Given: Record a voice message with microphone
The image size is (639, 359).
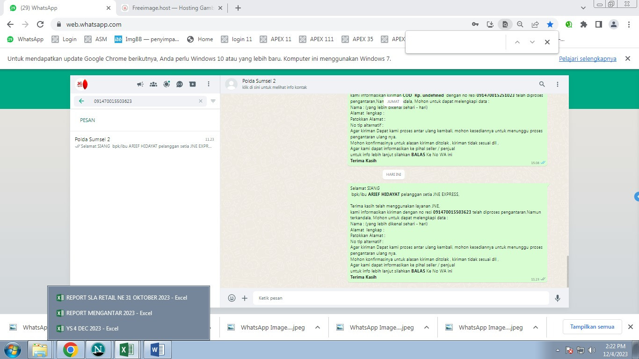Looking at the screenshot, I should (558, 298).
